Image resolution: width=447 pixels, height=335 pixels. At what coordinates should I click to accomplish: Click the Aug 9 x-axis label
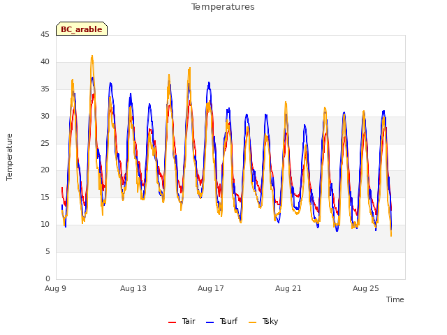[55, 288]
